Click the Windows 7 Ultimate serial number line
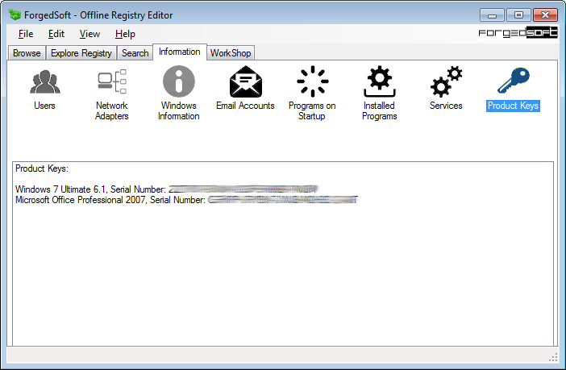Image resolution: width=566 pixels, height=370 pixels. click(167, 189)
